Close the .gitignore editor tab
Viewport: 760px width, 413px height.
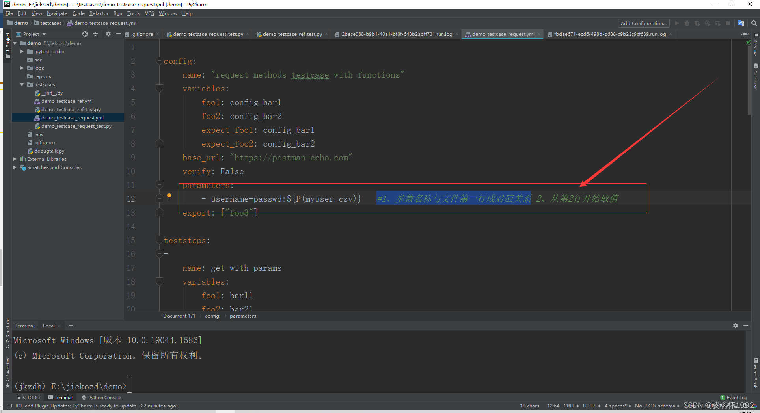158,34
